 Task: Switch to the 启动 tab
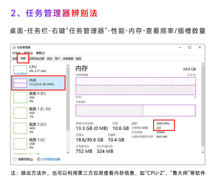49,59
